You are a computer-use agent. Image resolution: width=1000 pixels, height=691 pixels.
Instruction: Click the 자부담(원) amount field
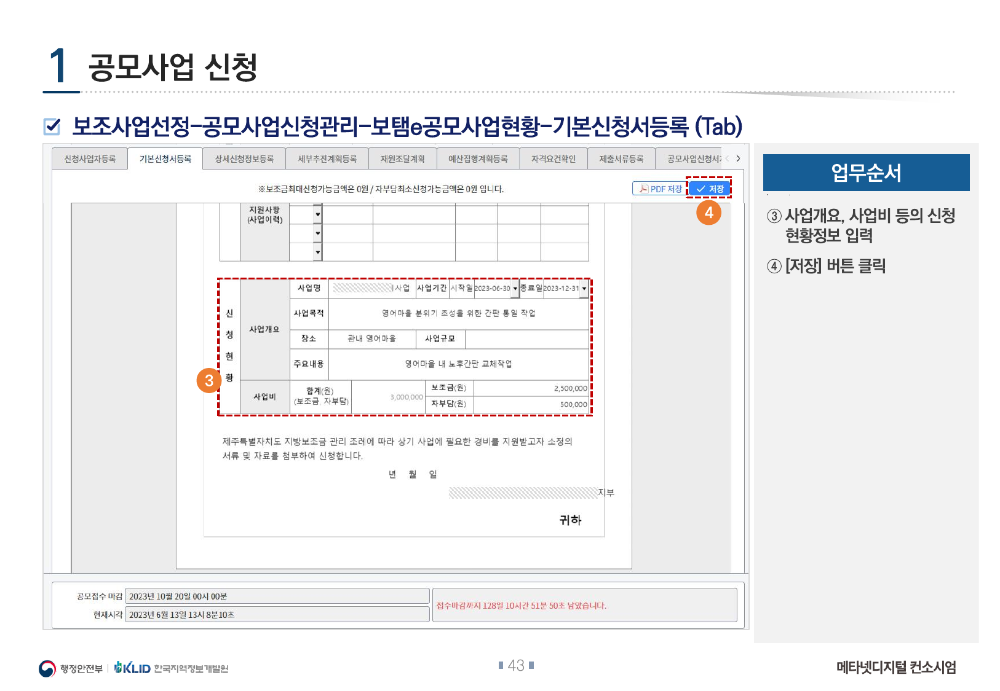click(531, 404)
